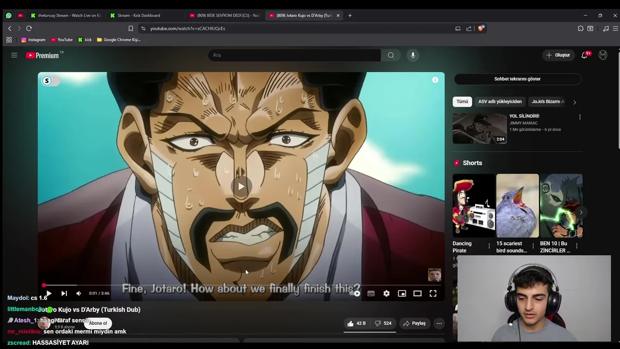Open YouTube bookmark in bookmarks bar
Viewport: 620px width, 349px height.
(x=62, y=40)
